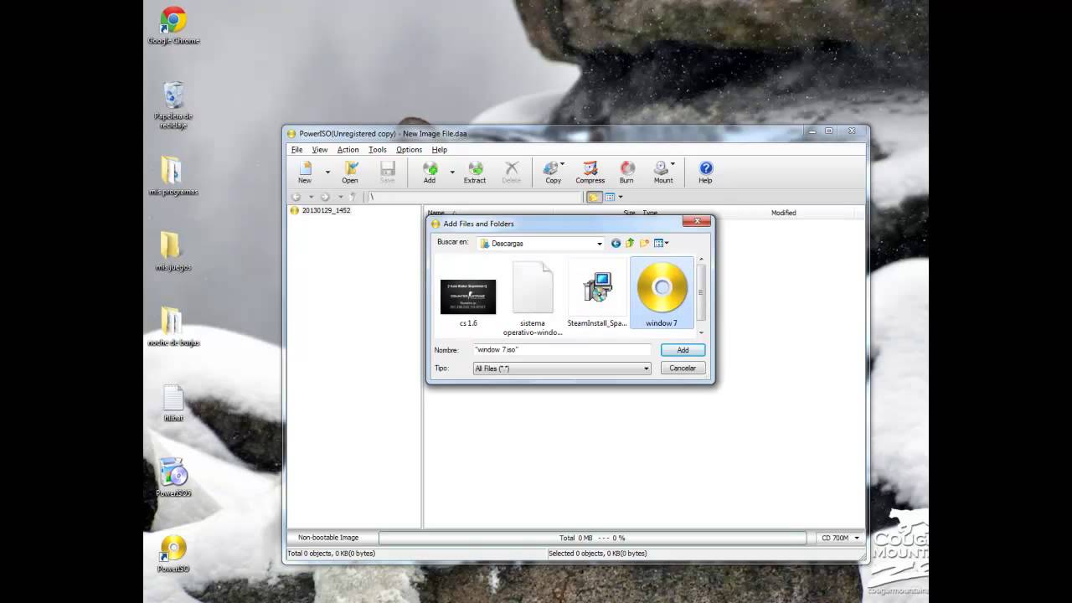Select the window 7 disc image
The image size is (1072, 603).
click(662, 293)
